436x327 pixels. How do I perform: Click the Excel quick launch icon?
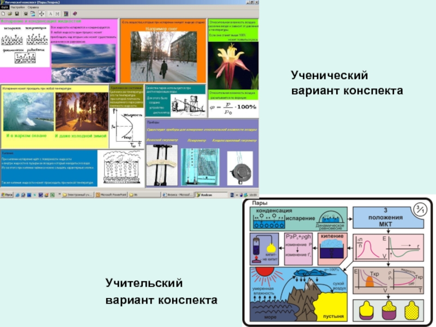[52, 195]
